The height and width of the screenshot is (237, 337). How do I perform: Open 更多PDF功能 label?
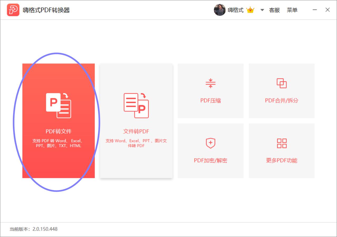coord(282,161)
